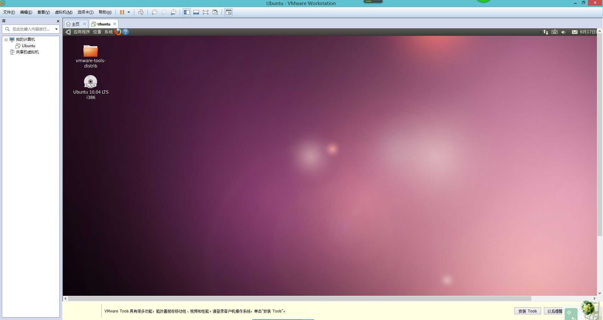Close the Ubuntu tab
Viewport: 603px width, 320px height.
click(115, 24)
